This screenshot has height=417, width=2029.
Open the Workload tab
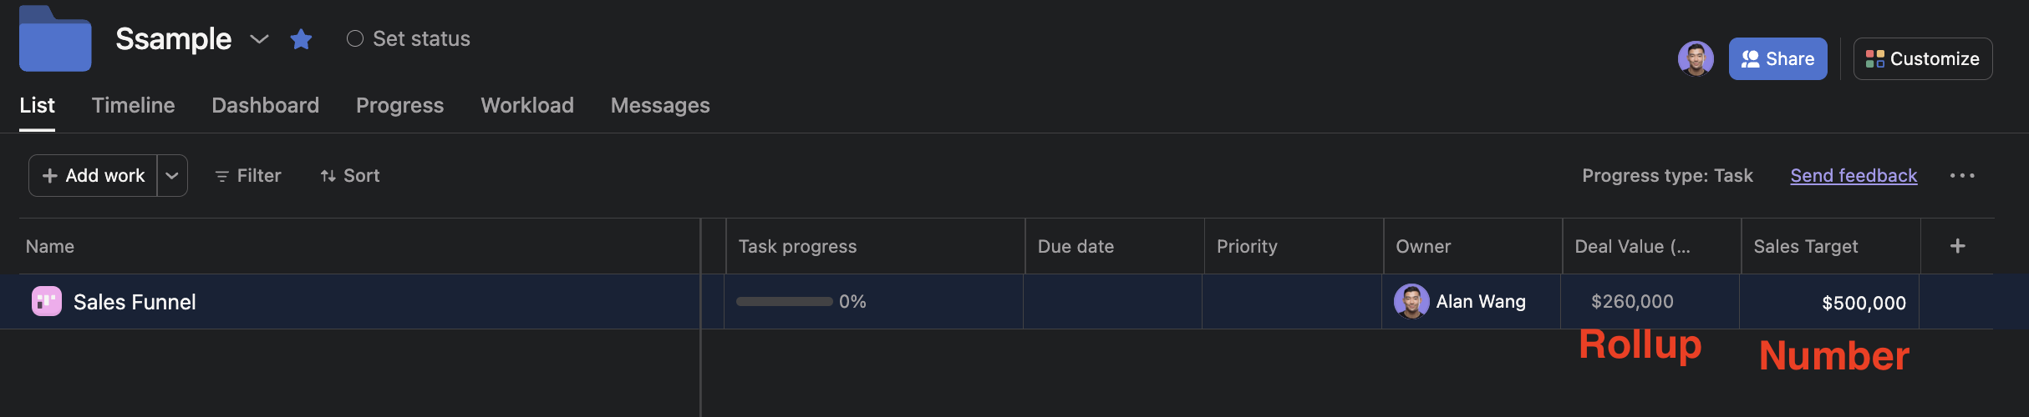coord(526,105)
